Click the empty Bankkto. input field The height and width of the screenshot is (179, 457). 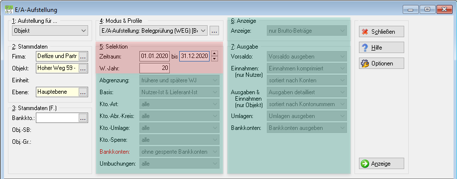(57, 118)
